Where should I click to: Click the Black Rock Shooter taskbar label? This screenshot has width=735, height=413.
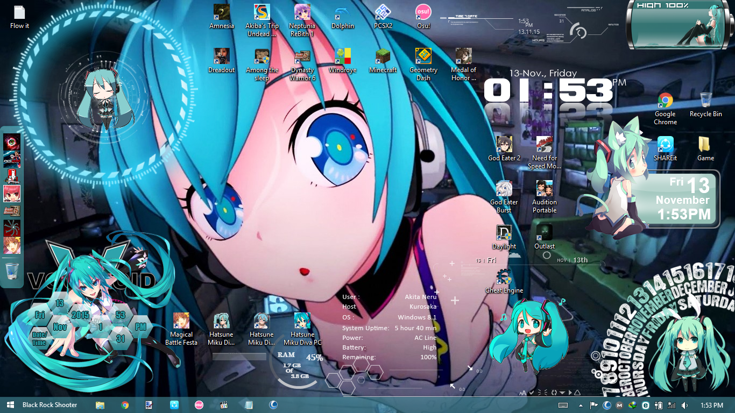(50, 405)
